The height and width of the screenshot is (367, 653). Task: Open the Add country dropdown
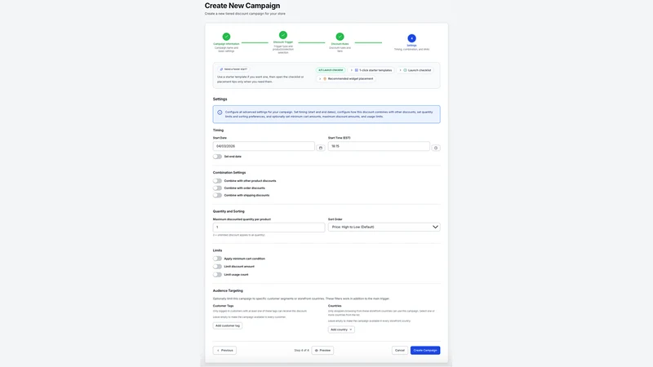pos(341,329)
